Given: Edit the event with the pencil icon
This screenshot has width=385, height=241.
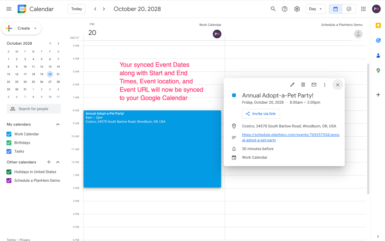Looking at the screenshot, I should pyautogui.click(x=292, y=85).
